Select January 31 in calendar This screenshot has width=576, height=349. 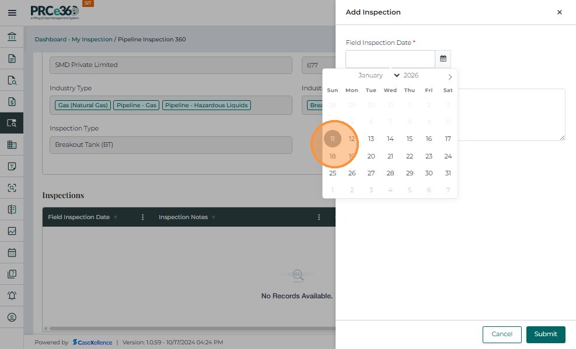(448, 173)
